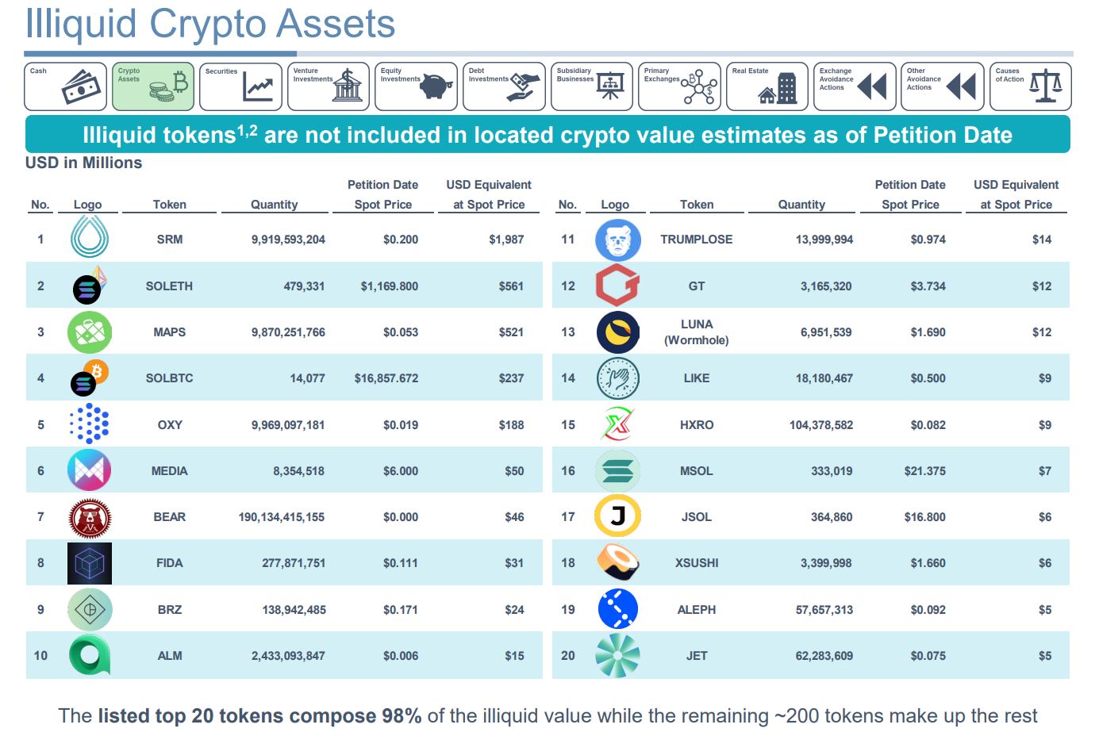Click SOLETH spot price $1,169.800
Viewport: 1099px width, 736px height.
(x=389, y=286)
